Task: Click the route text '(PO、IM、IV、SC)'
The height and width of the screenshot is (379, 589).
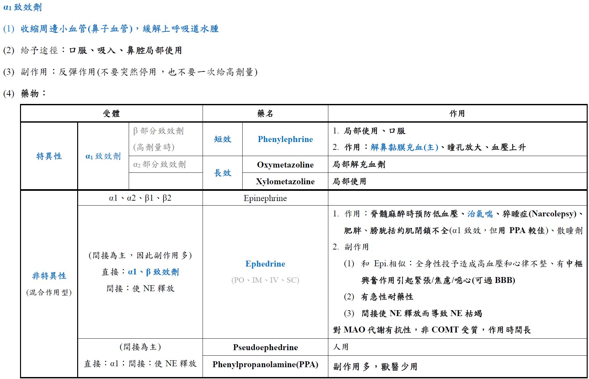Action: click(265, 280)
